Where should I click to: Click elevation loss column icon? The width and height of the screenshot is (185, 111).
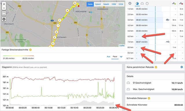click(x=181, y=3)
